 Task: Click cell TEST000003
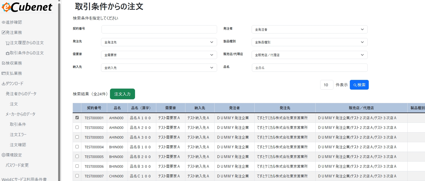click(x=94, y=137)
